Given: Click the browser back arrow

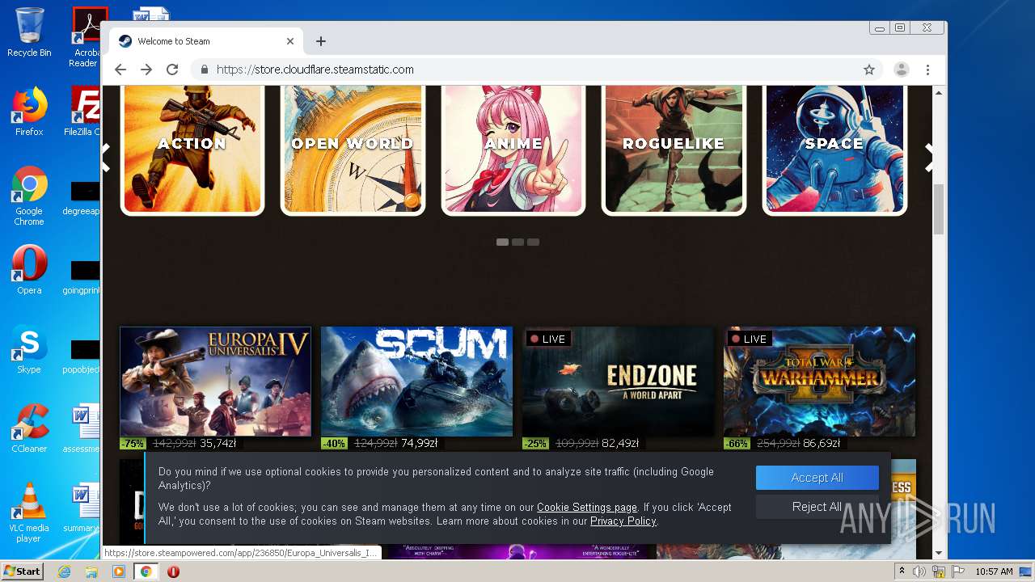Looking at the screenshot, I should 120,70.
